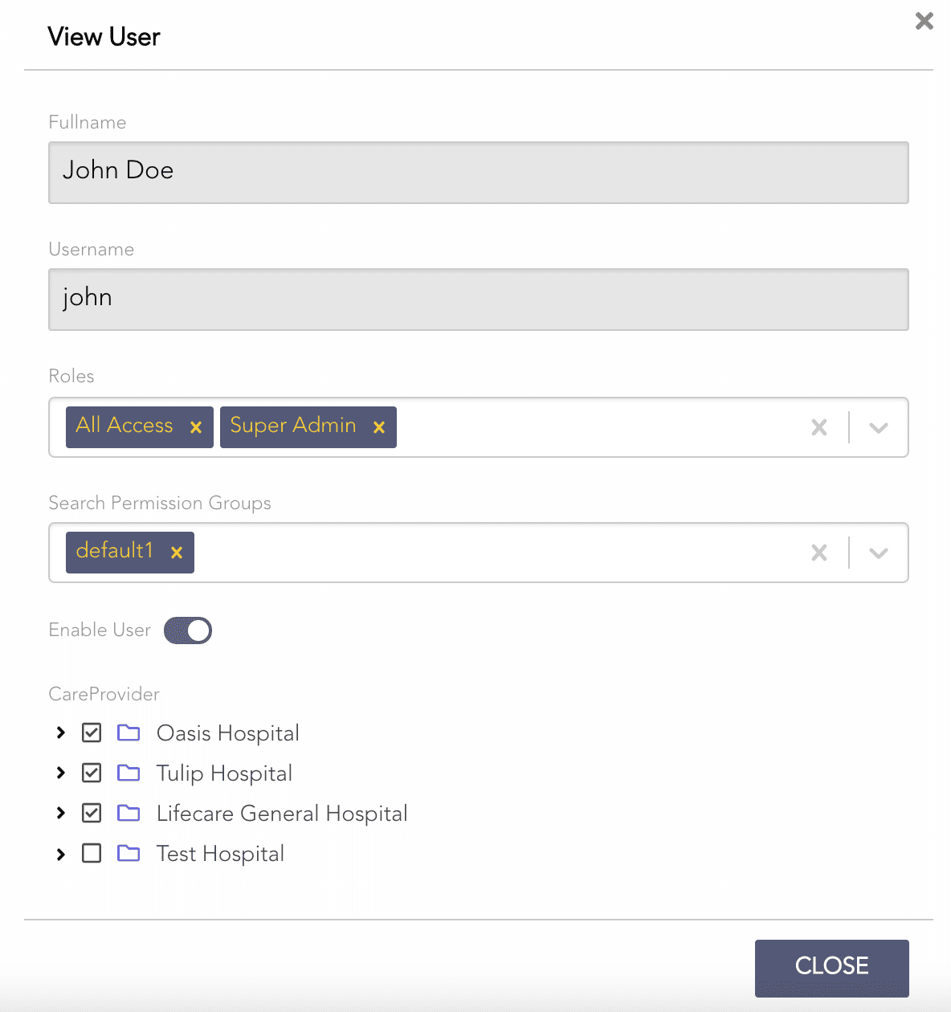Viewport: 951px width, 1012px height.
Task: Remove the Super Admin role tag
Action: point(378,426)
